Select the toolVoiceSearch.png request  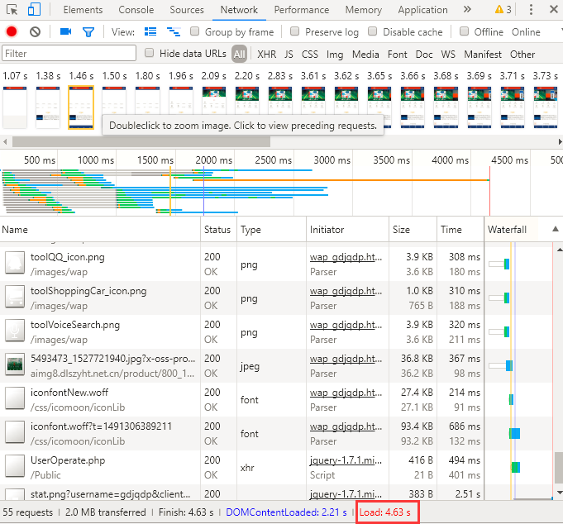click(75, 325)
